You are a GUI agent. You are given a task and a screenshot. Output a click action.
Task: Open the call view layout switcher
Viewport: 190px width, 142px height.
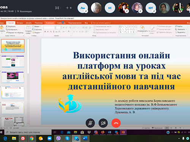(x=58, y=8)
